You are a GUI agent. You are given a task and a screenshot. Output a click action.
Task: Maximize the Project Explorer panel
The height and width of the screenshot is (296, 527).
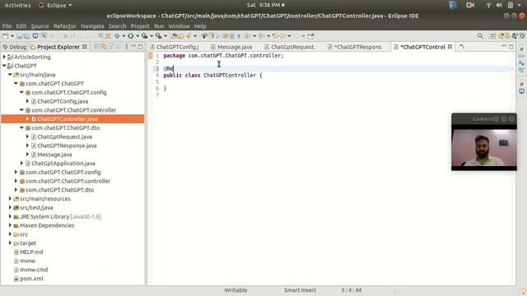[x=141, y=47]
